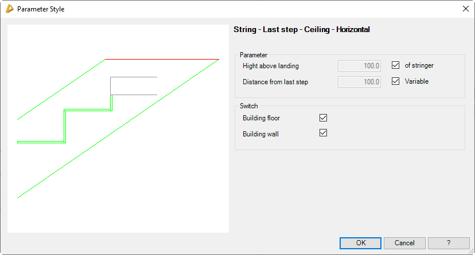Click the Hight above landing value field
Screen dimensions: 475x255
(360, 66)
